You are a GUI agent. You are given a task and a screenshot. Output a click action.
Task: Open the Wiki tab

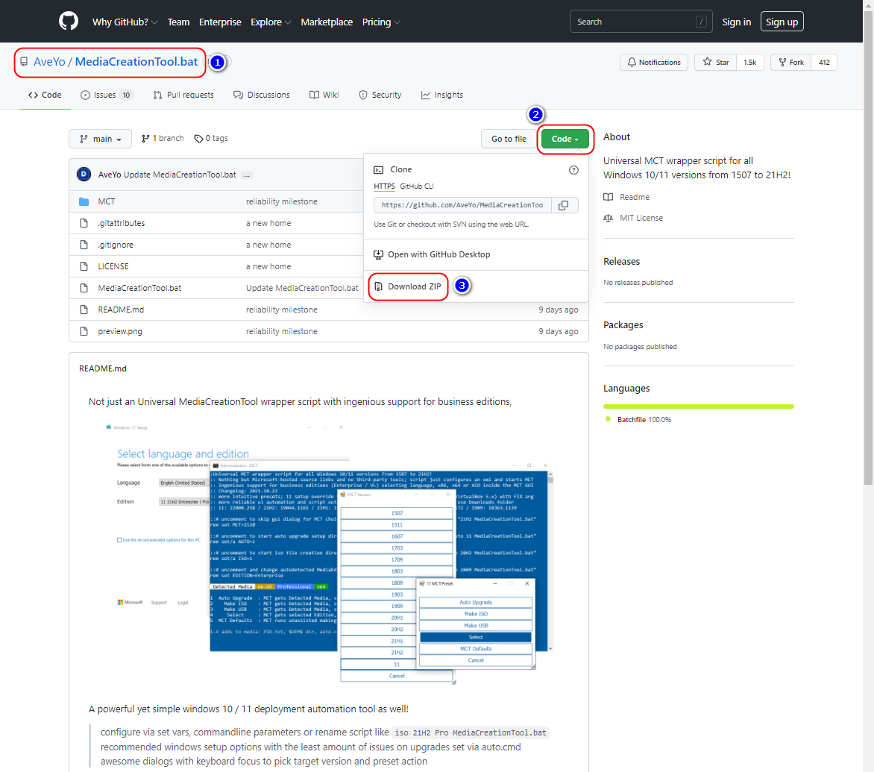324,95
